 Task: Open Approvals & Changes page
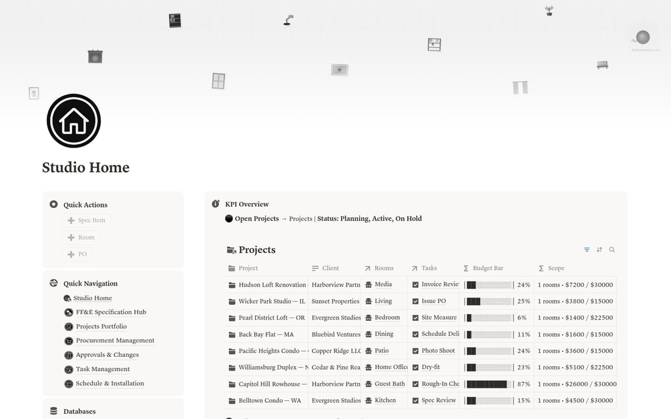(107, 355)
